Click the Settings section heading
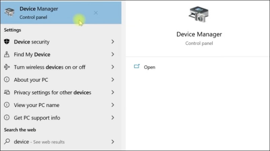Image resolution: width=270 pixels, height=151 pixels. [x=12, y=30]
